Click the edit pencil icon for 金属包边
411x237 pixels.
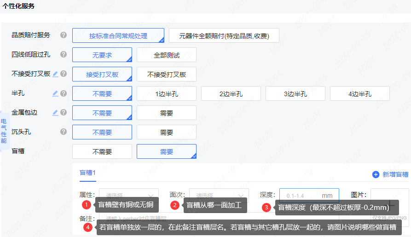[55, 112]
